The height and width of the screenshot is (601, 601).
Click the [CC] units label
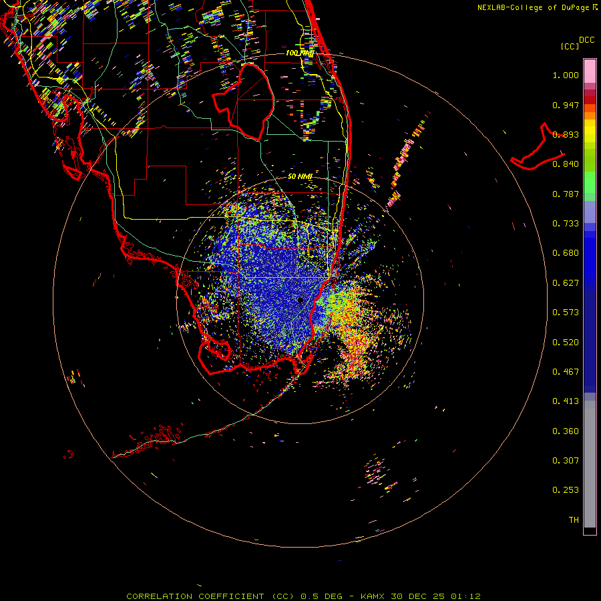pyautogui.click(x=570, y=46)
